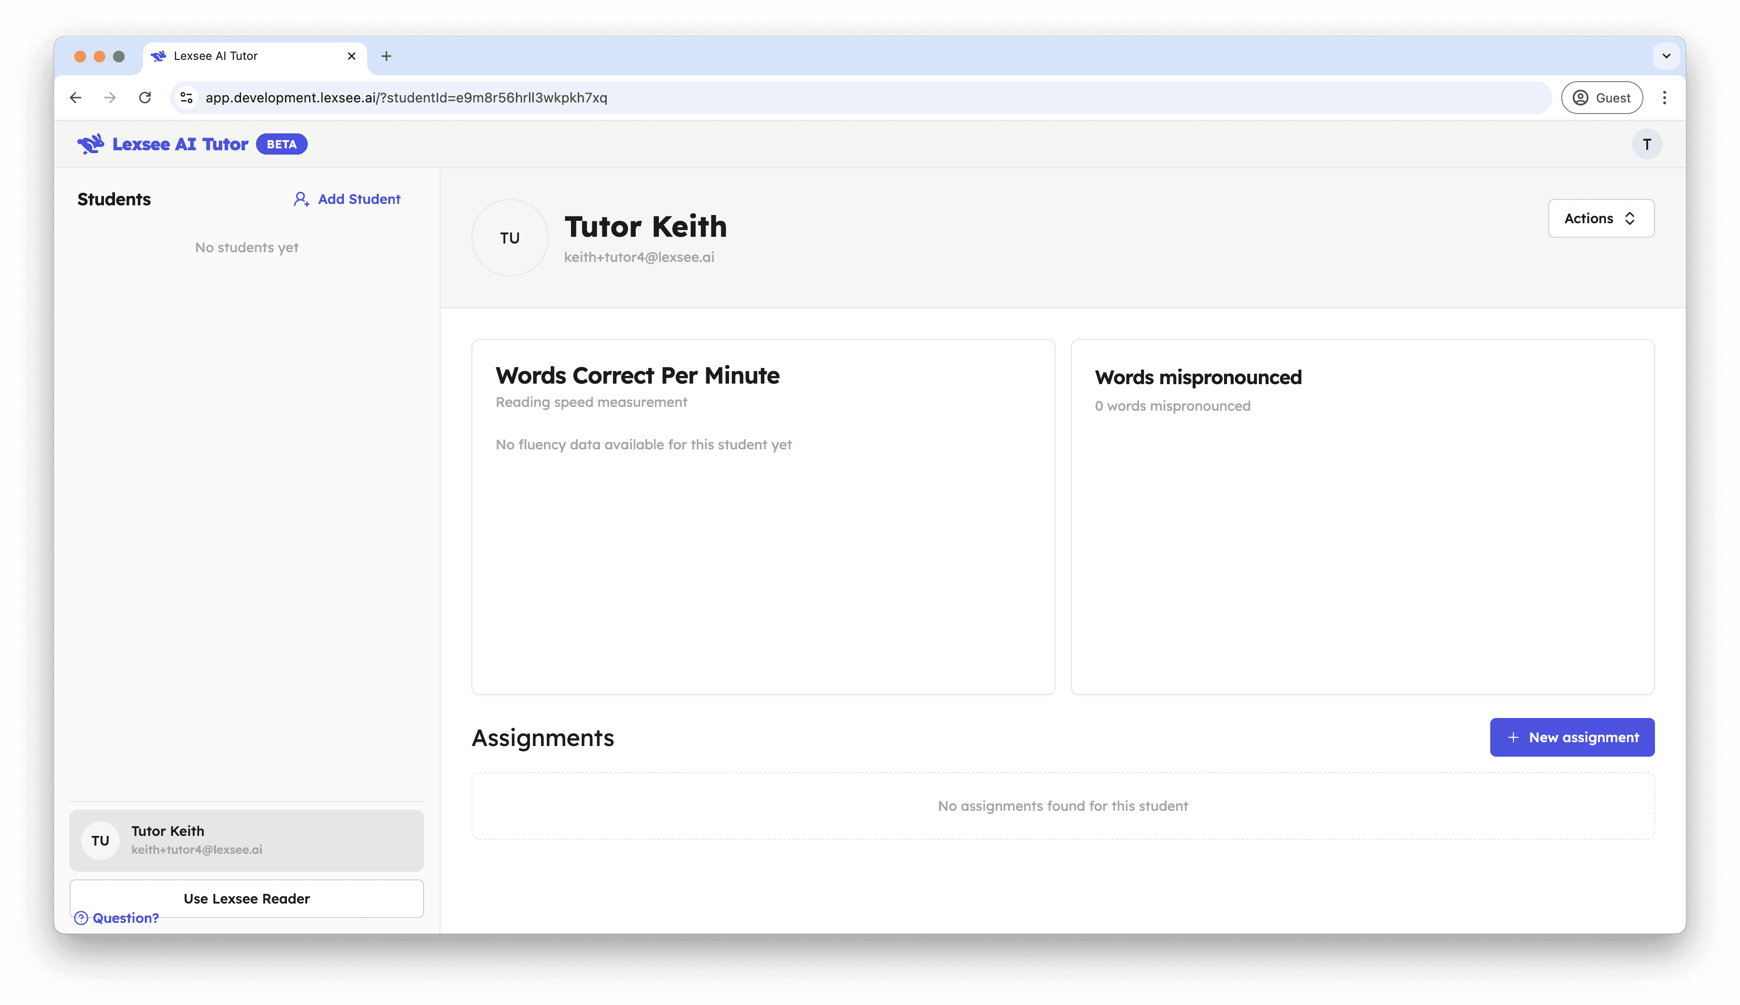Click the Question help icon

click(82, 918)
